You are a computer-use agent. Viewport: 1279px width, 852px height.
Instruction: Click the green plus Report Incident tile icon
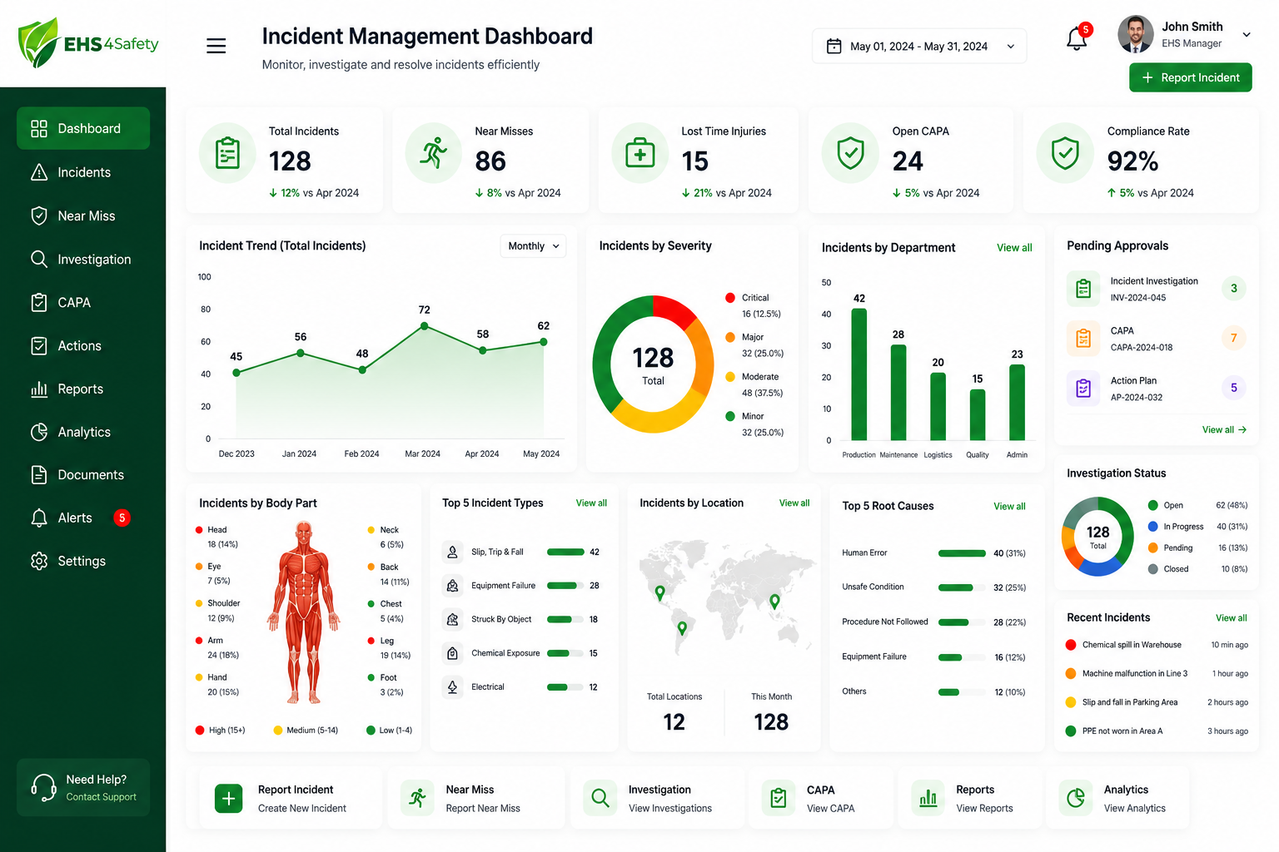[228, 799]
